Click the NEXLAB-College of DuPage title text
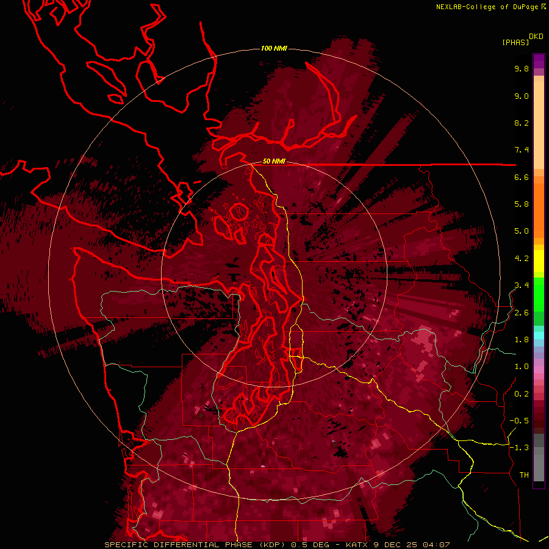This screenshot has width=549, height=549. [x=487, y=7]
